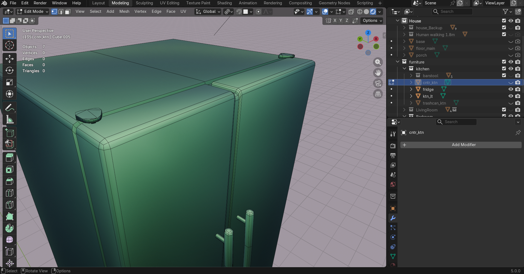Uncheck the kitchen collection checkbox
The image size is (524, 274).
504,69
